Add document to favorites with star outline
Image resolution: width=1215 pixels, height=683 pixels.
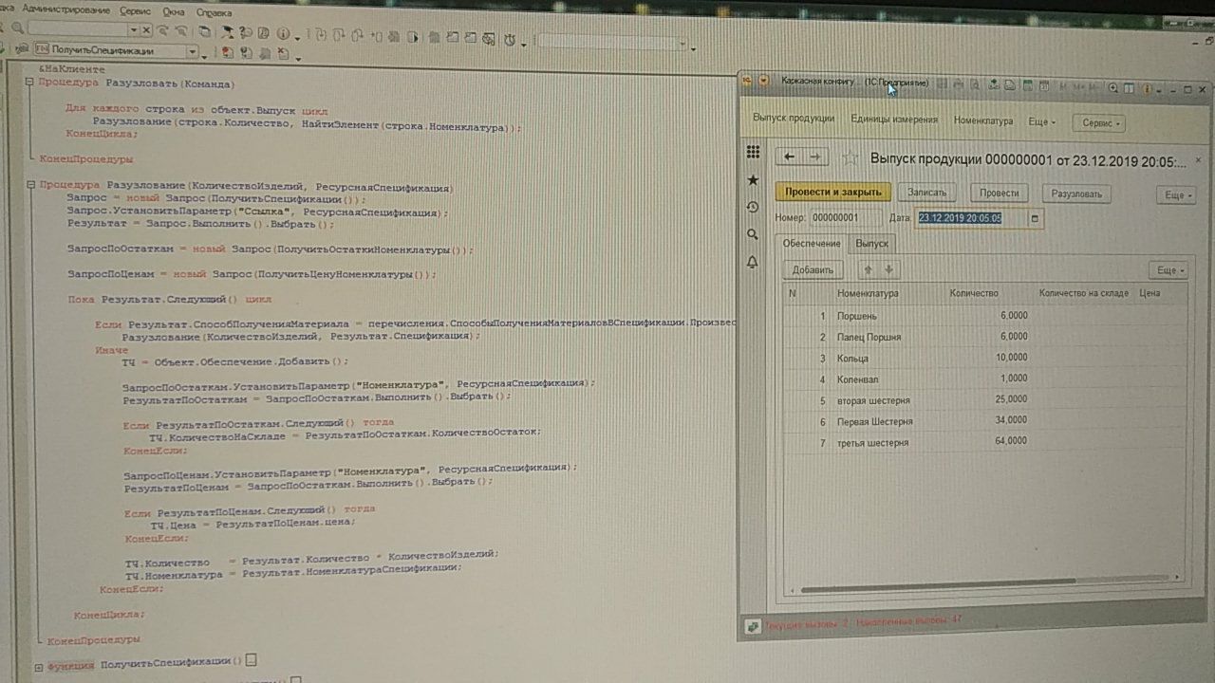850,157
